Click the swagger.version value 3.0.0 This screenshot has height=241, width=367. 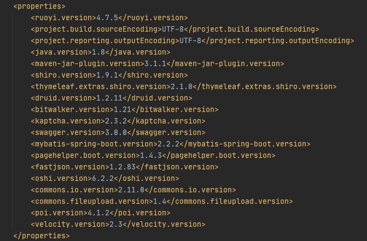(116, 133)
